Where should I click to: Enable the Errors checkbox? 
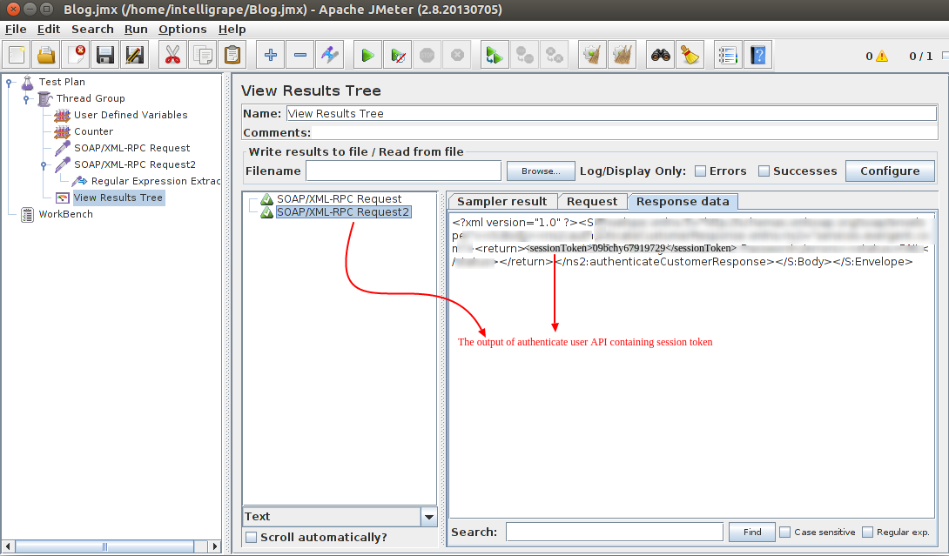click(700, 171)
